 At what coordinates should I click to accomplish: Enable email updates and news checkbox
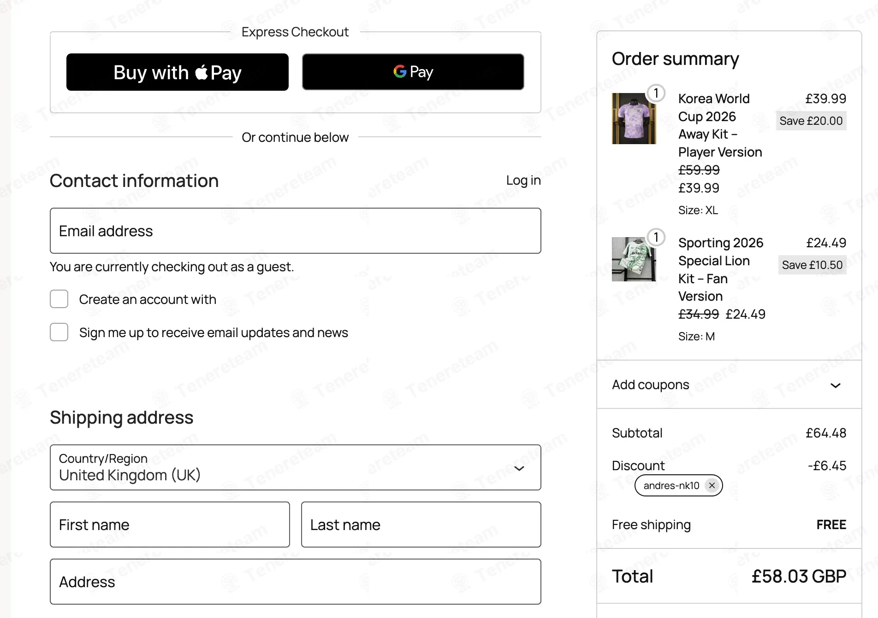pyautogui.click(x=59, y=332)
